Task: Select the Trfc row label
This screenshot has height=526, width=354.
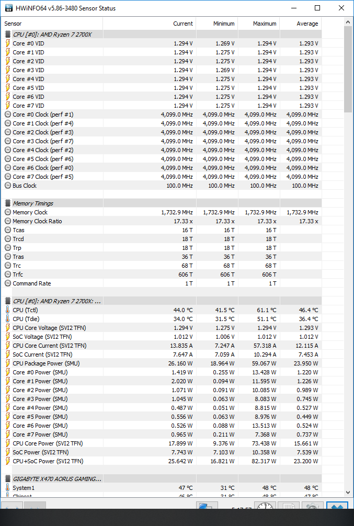Action: 18,275
